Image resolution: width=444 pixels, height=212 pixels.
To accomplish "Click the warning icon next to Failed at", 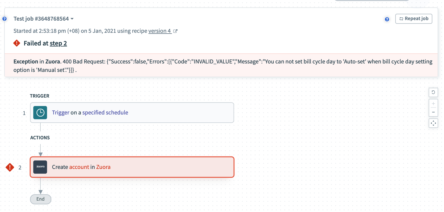I will (16, 43).
